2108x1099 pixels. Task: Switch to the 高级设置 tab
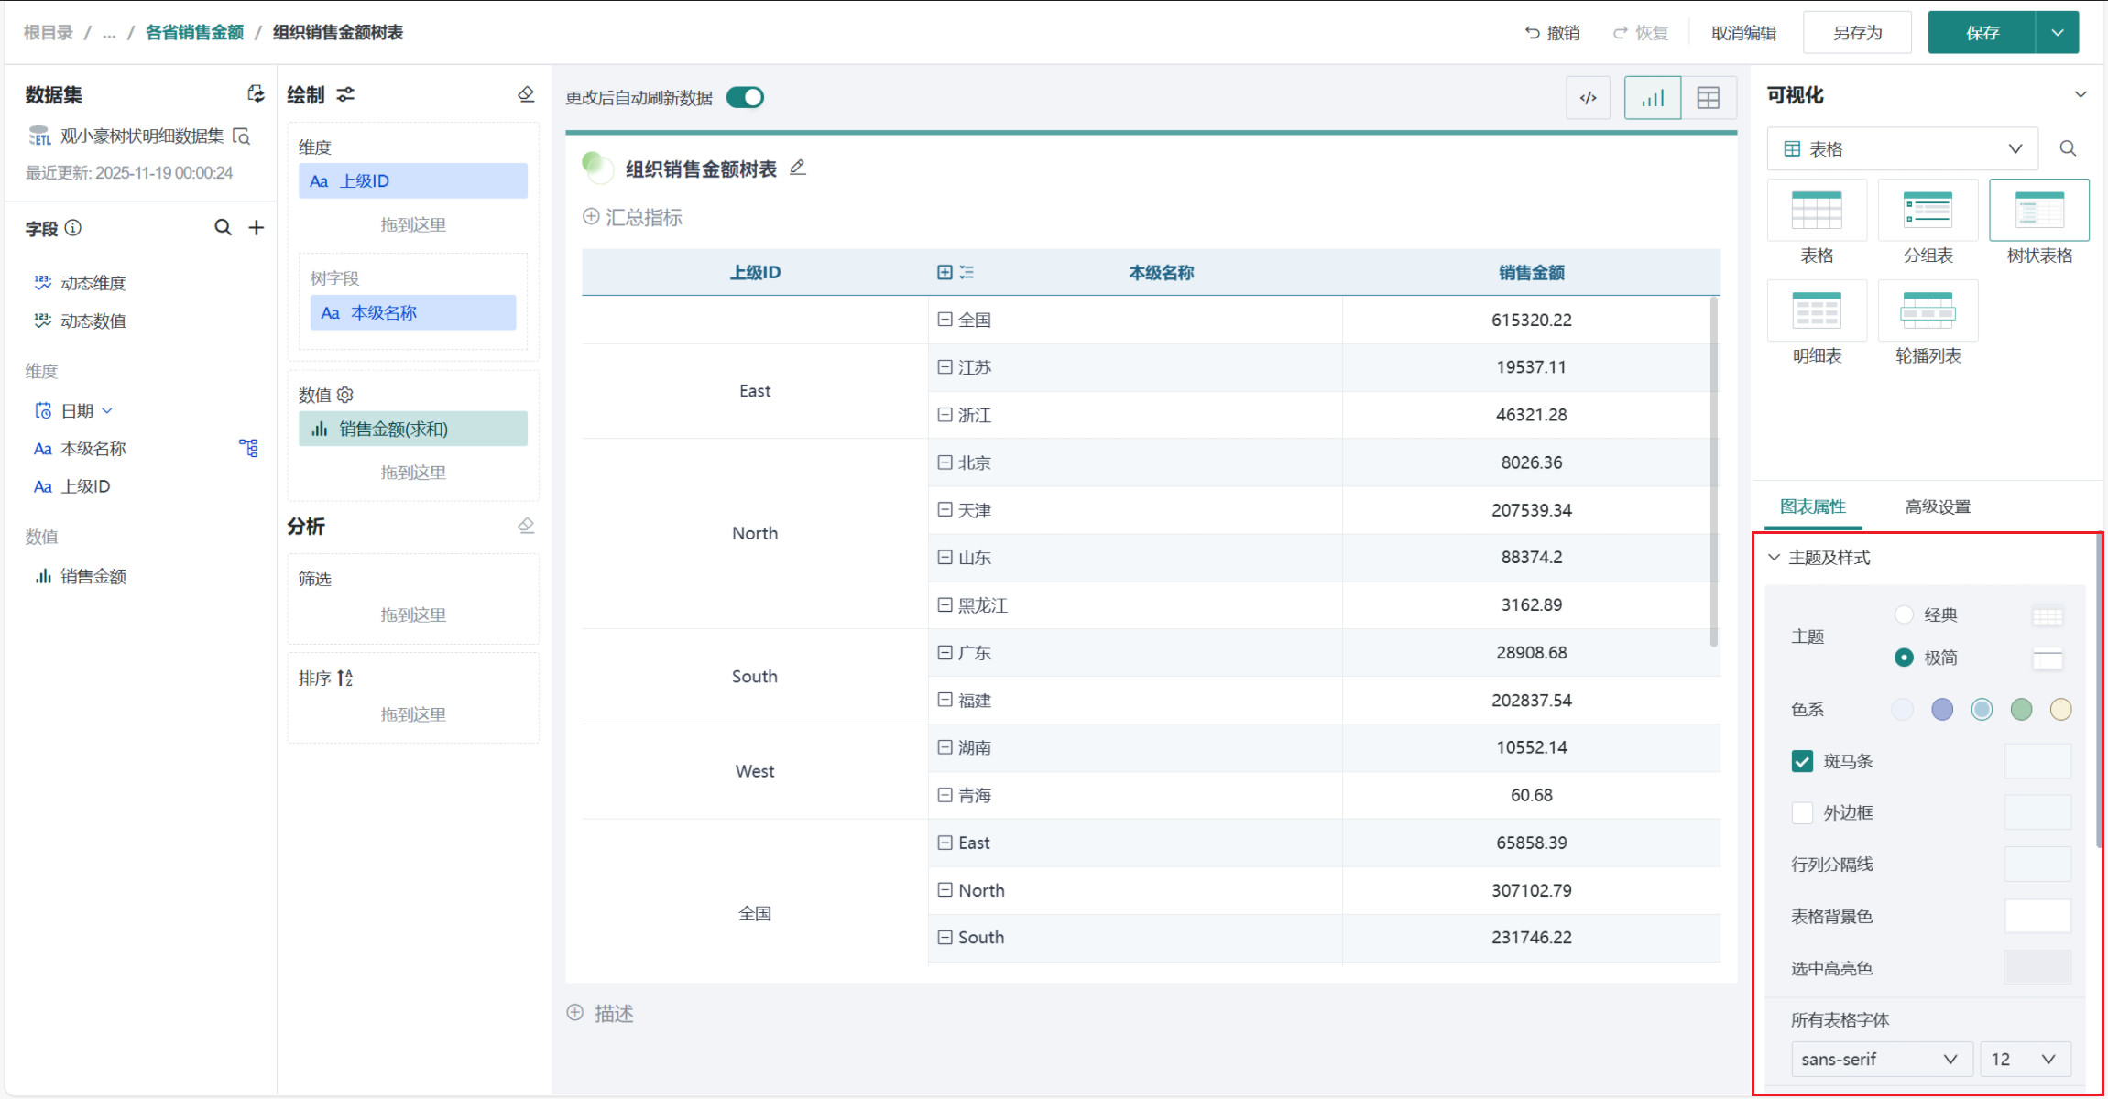[1937, 506]
